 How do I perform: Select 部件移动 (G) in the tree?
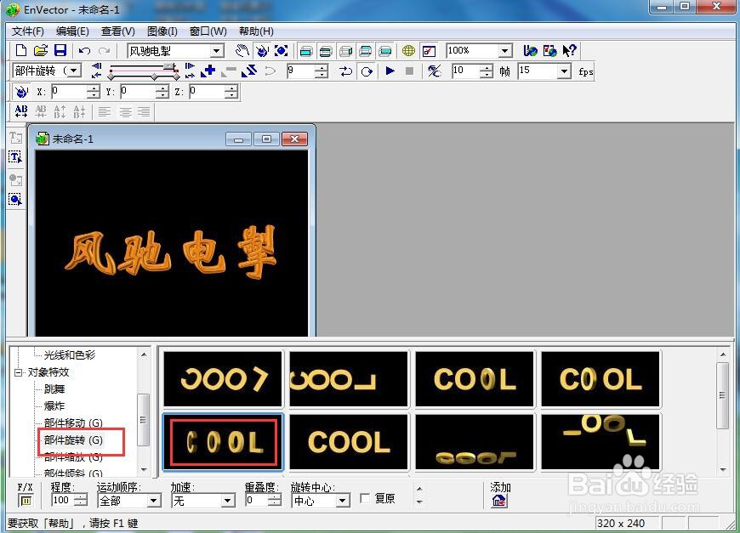point(73,422)
